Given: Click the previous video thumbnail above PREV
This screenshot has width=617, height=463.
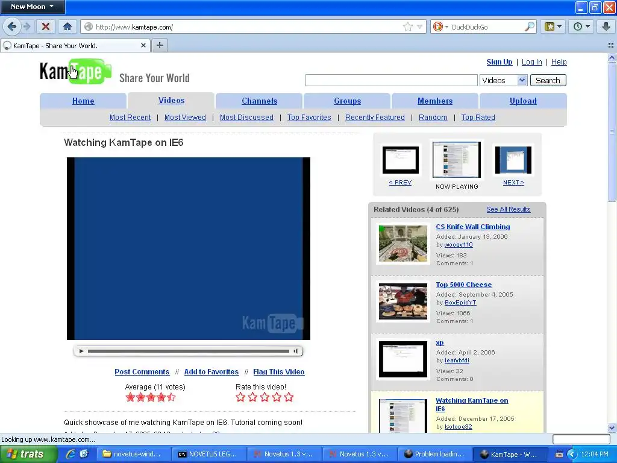Looking at the screenshot, I should [x=401, y=160].
